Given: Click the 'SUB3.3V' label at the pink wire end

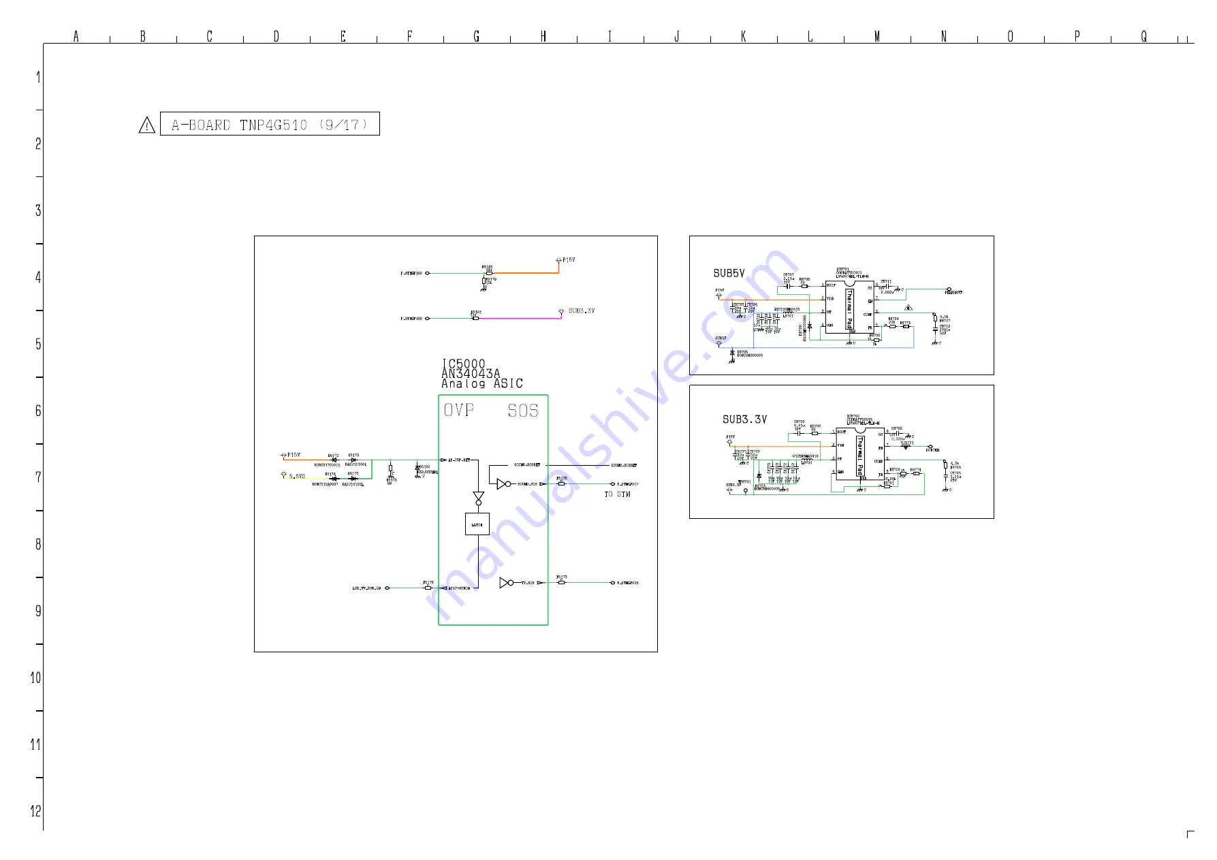Looking at the screenshot, I should pos(582,310).
